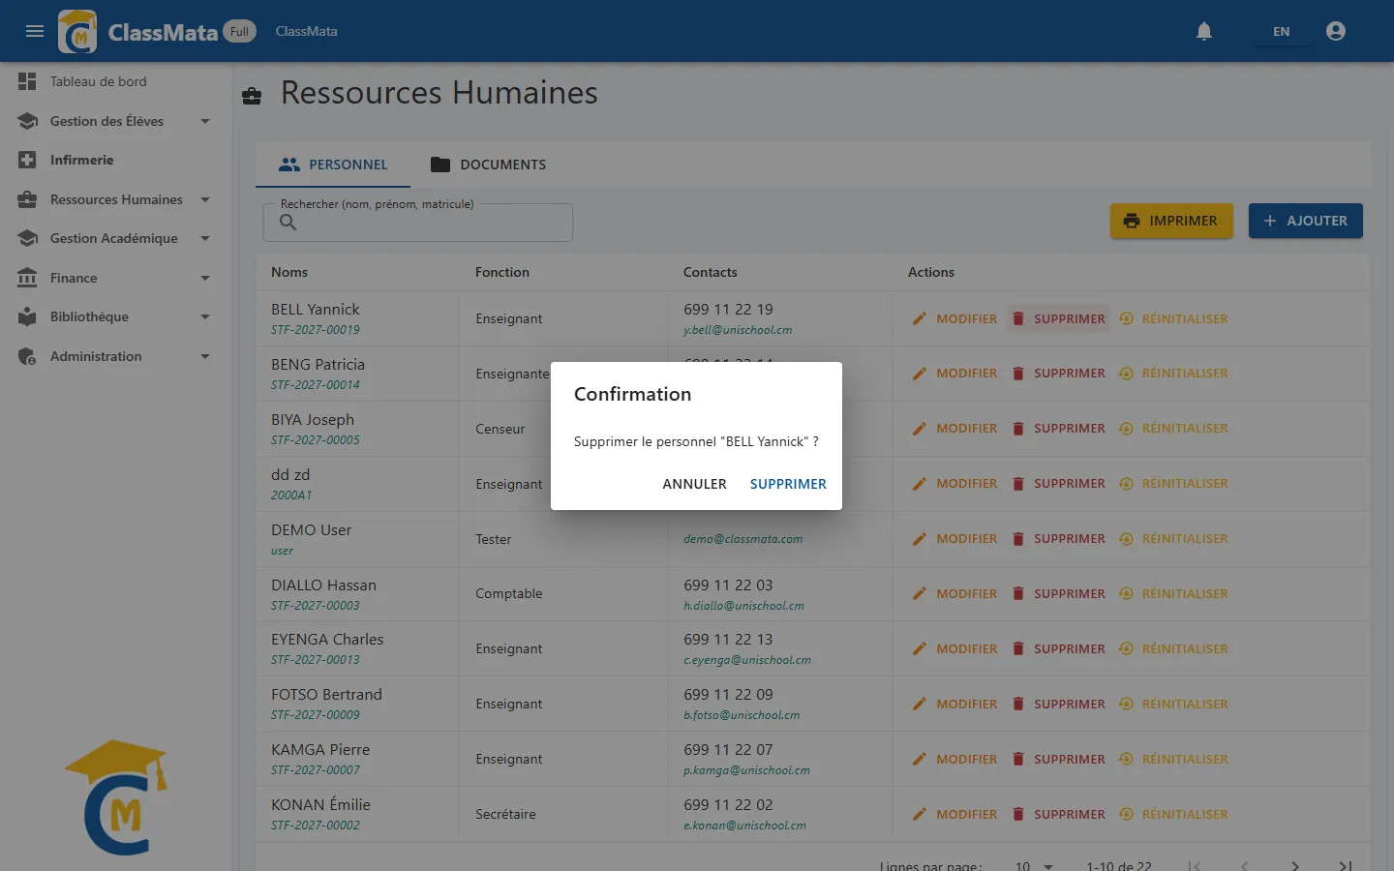This screenshot has width=1394, height=871.
Task: Expand the Bibliothèque submenu arrow
Action: point(205,316)
